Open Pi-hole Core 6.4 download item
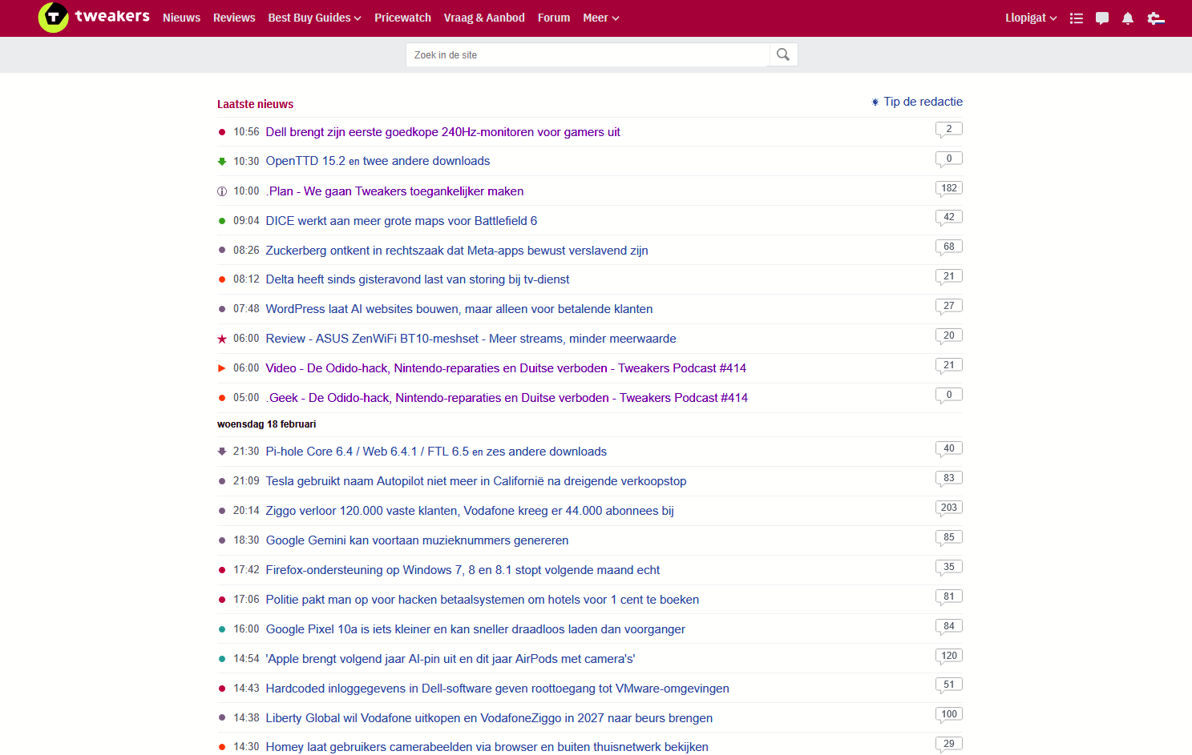1192x755 pixels. pos(367,452)
